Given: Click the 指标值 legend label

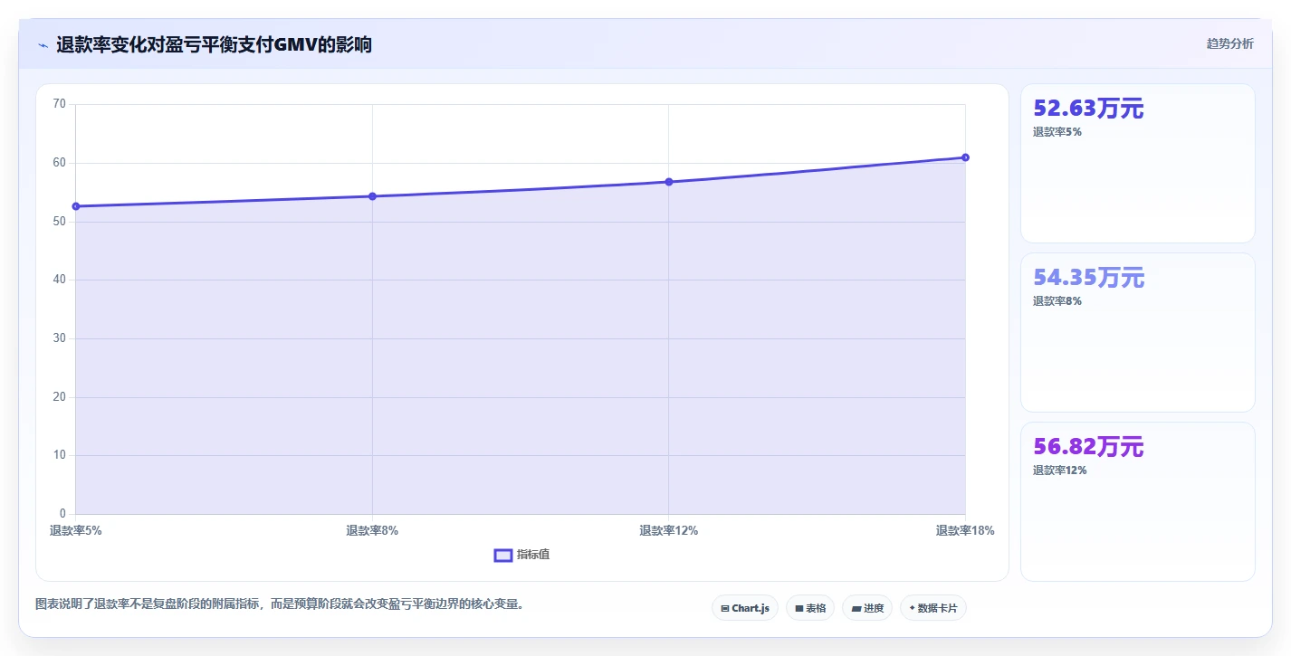Looking at the screenshot, I should (533, 555).
